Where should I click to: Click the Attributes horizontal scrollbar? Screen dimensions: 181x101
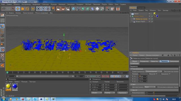point(148,96)
